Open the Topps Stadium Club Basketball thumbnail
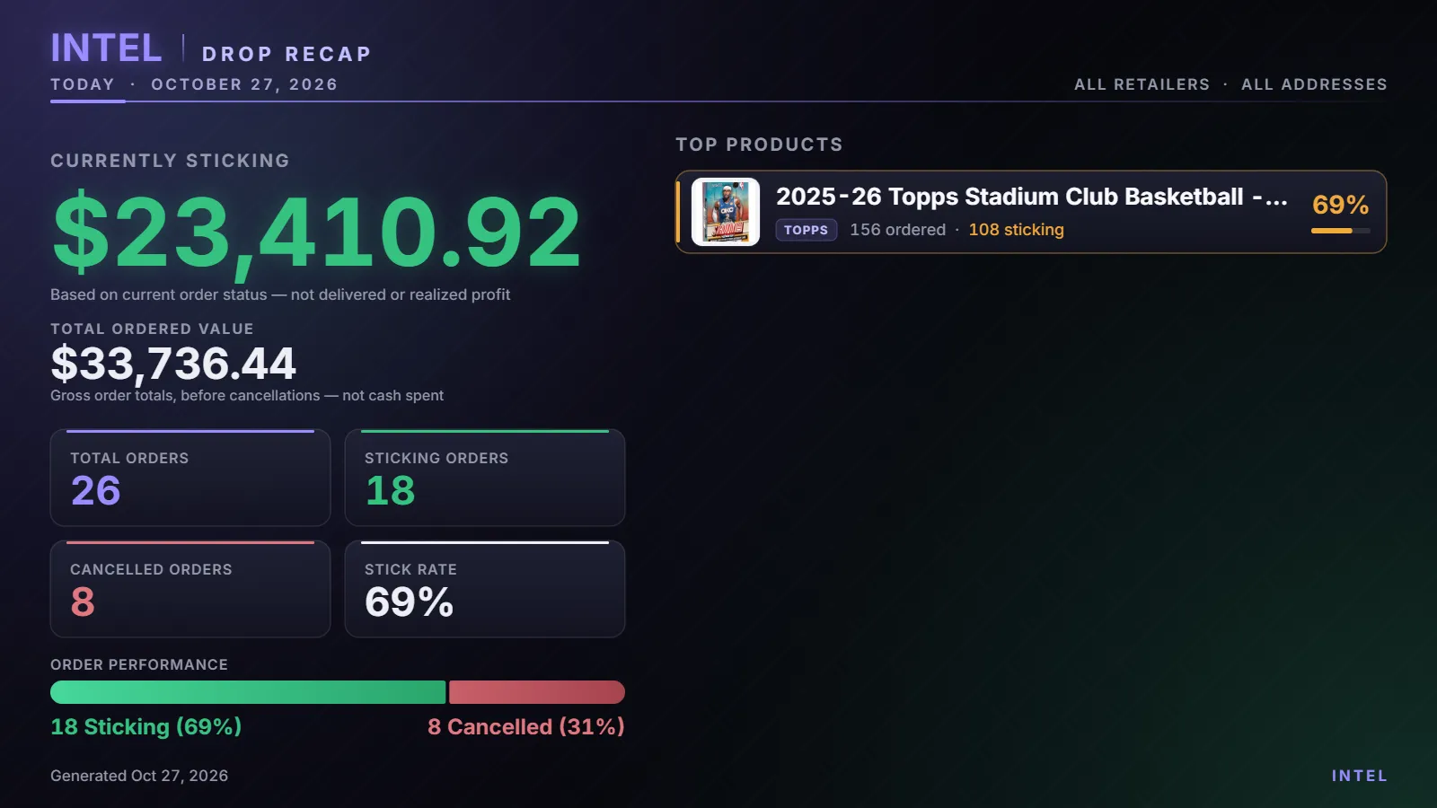The height and width of the screenshot is (808, 1437). 726,212
